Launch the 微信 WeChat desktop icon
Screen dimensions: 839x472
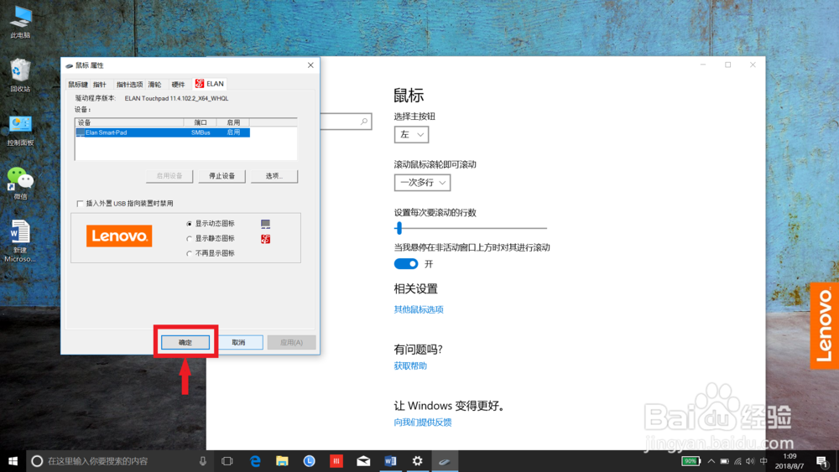[20, 184]
